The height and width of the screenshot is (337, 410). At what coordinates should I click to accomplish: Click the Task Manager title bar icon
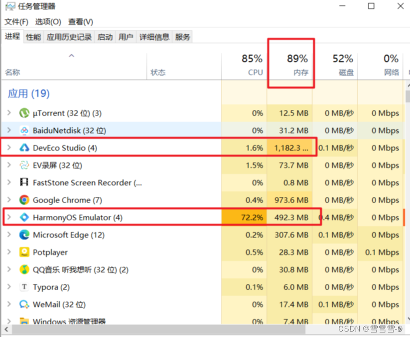(x=10, y=6)
